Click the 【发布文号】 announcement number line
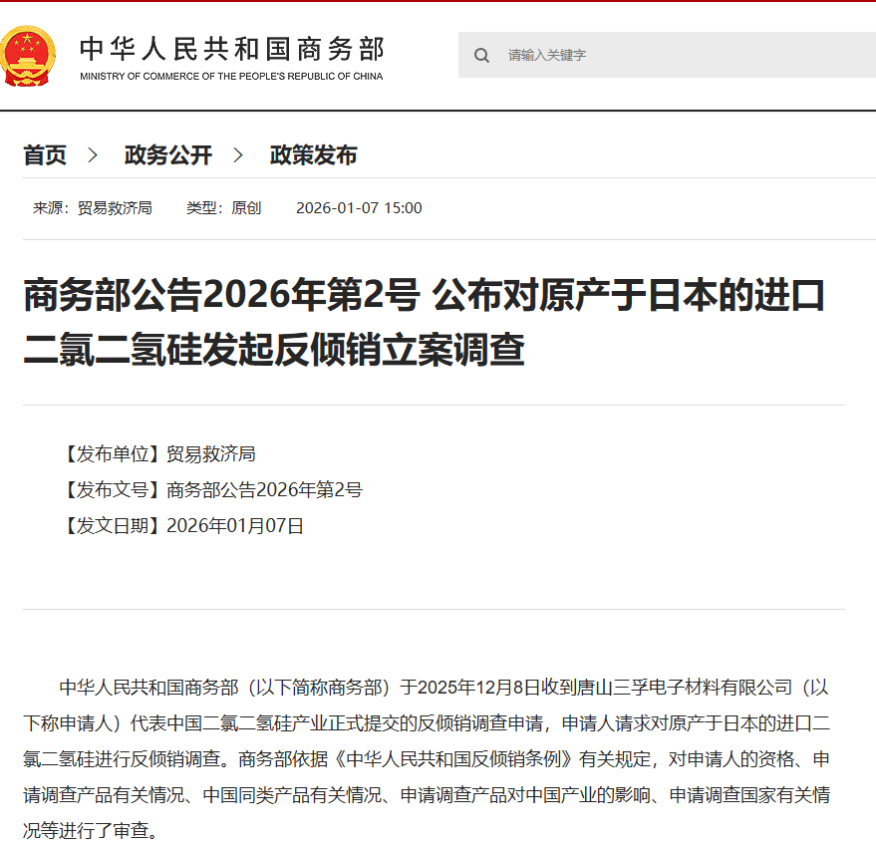 [x=210, y=490]
